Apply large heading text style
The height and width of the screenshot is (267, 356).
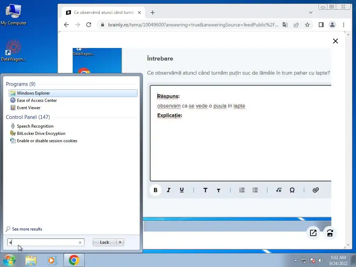click(205, 190)
